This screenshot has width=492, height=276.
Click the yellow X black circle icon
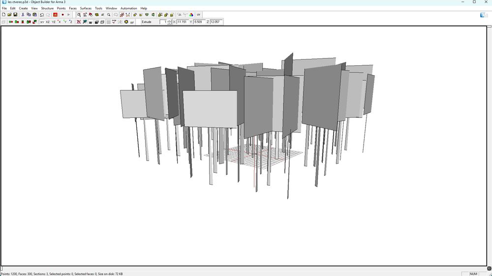pos(126,22)
